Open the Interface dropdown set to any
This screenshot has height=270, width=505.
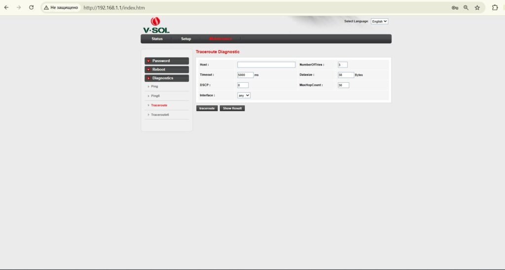[x=244, y=95]
